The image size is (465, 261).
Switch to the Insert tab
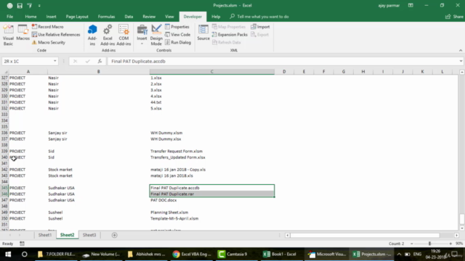[x=51, y=17]
